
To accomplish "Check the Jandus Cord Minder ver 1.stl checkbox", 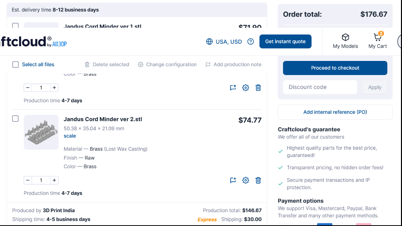I will pyautogui.click(x=15, y=25).
